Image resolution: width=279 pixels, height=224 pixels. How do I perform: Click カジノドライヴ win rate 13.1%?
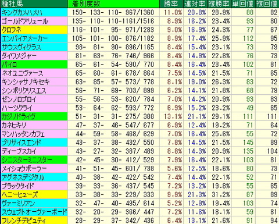[x=173, y=116]
